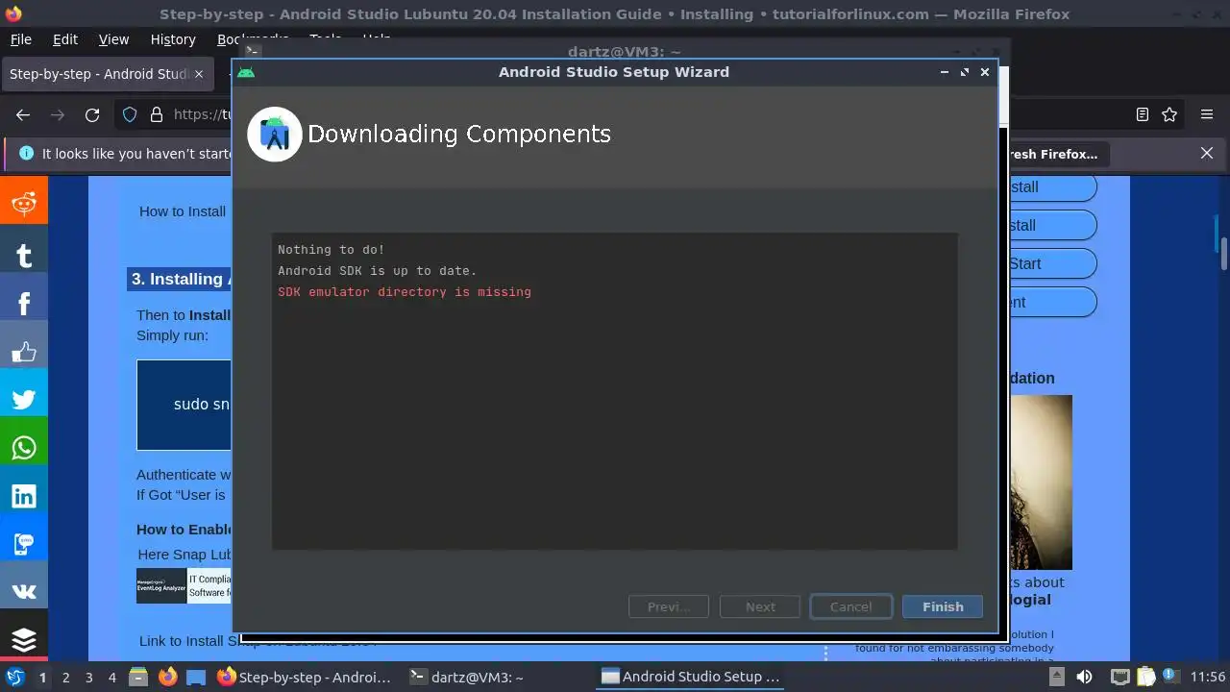This screenshot has width=1230, height=692.
Task: Click the Android Studio logo in wizard header
Action: [275, 135]
